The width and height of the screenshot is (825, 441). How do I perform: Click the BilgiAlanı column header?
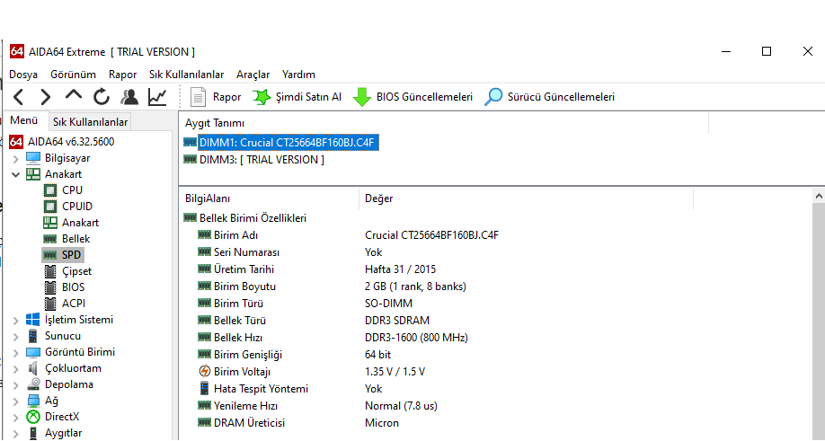coord(269,198)
